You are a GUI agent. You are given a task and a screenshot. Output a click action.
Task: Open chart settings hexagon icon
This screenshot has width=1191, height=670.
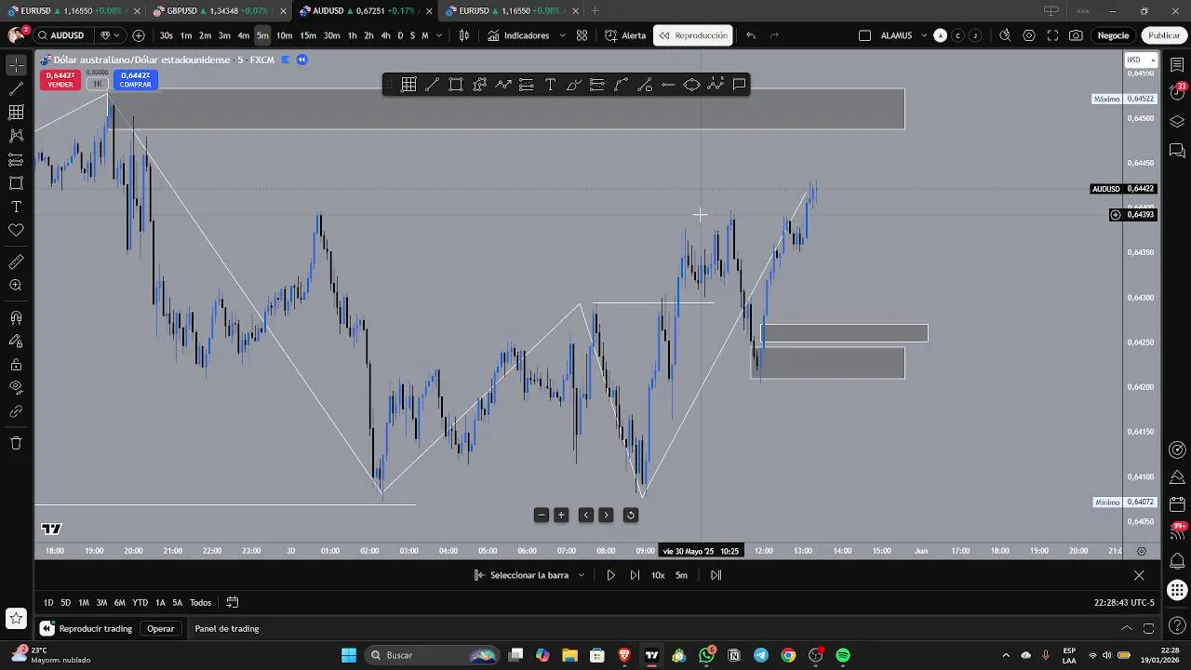click(x=1029, y=35)
